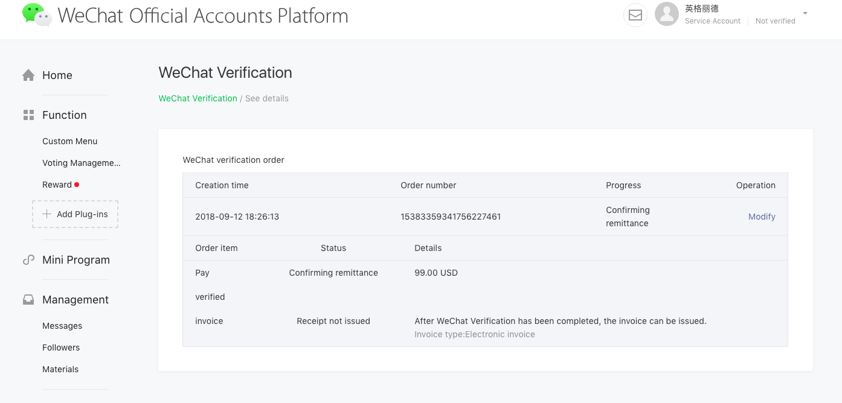The width and height of the screenshot is (842, 403).
Task: Open the Reward menu item
Action: [x=57, y=185]
